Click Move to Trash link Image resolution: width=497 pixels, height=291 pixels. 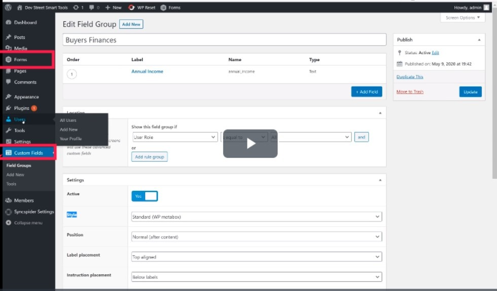point(410,92)
